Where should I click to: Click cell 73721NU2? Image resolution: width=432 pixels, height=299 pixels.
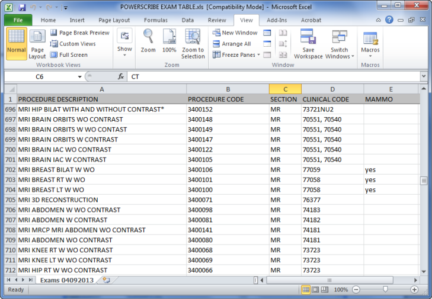[332, 110]
